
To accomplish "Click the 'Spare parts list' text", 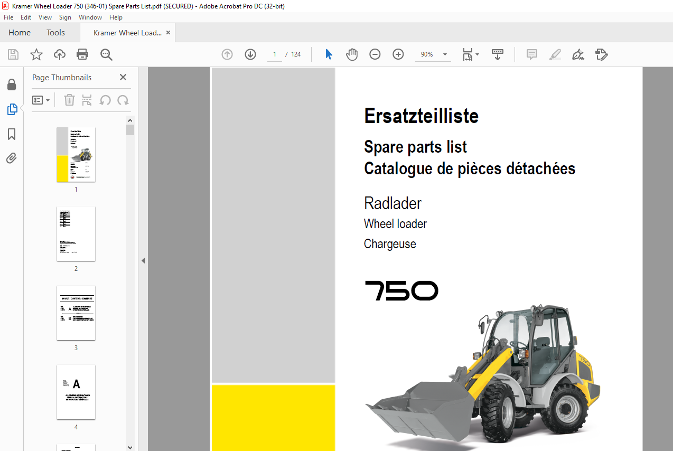I will [416, 147].
